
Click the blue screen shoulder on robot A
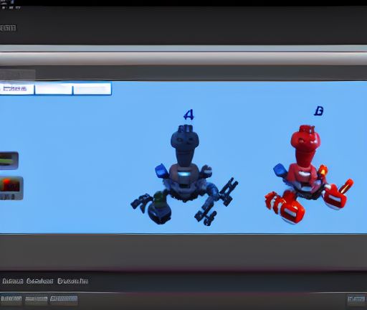pos(161,171)
